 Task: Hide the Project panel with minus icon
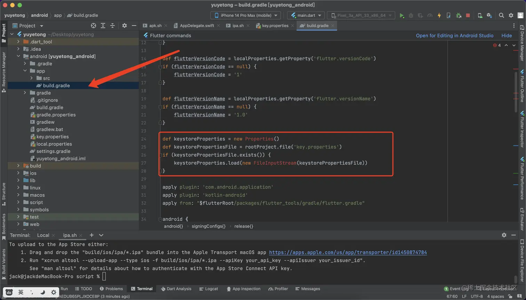134,26
